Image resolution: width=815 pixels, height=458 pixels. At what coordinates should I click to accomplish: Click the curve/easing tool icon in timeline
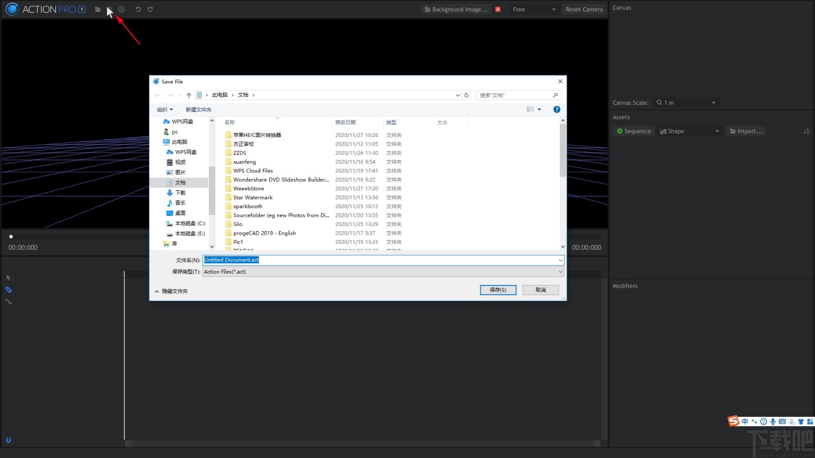(x=8, y=301)
